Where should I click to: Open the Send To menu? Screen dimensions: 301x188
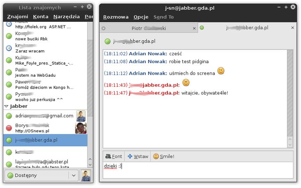click(x=164, y=17)
